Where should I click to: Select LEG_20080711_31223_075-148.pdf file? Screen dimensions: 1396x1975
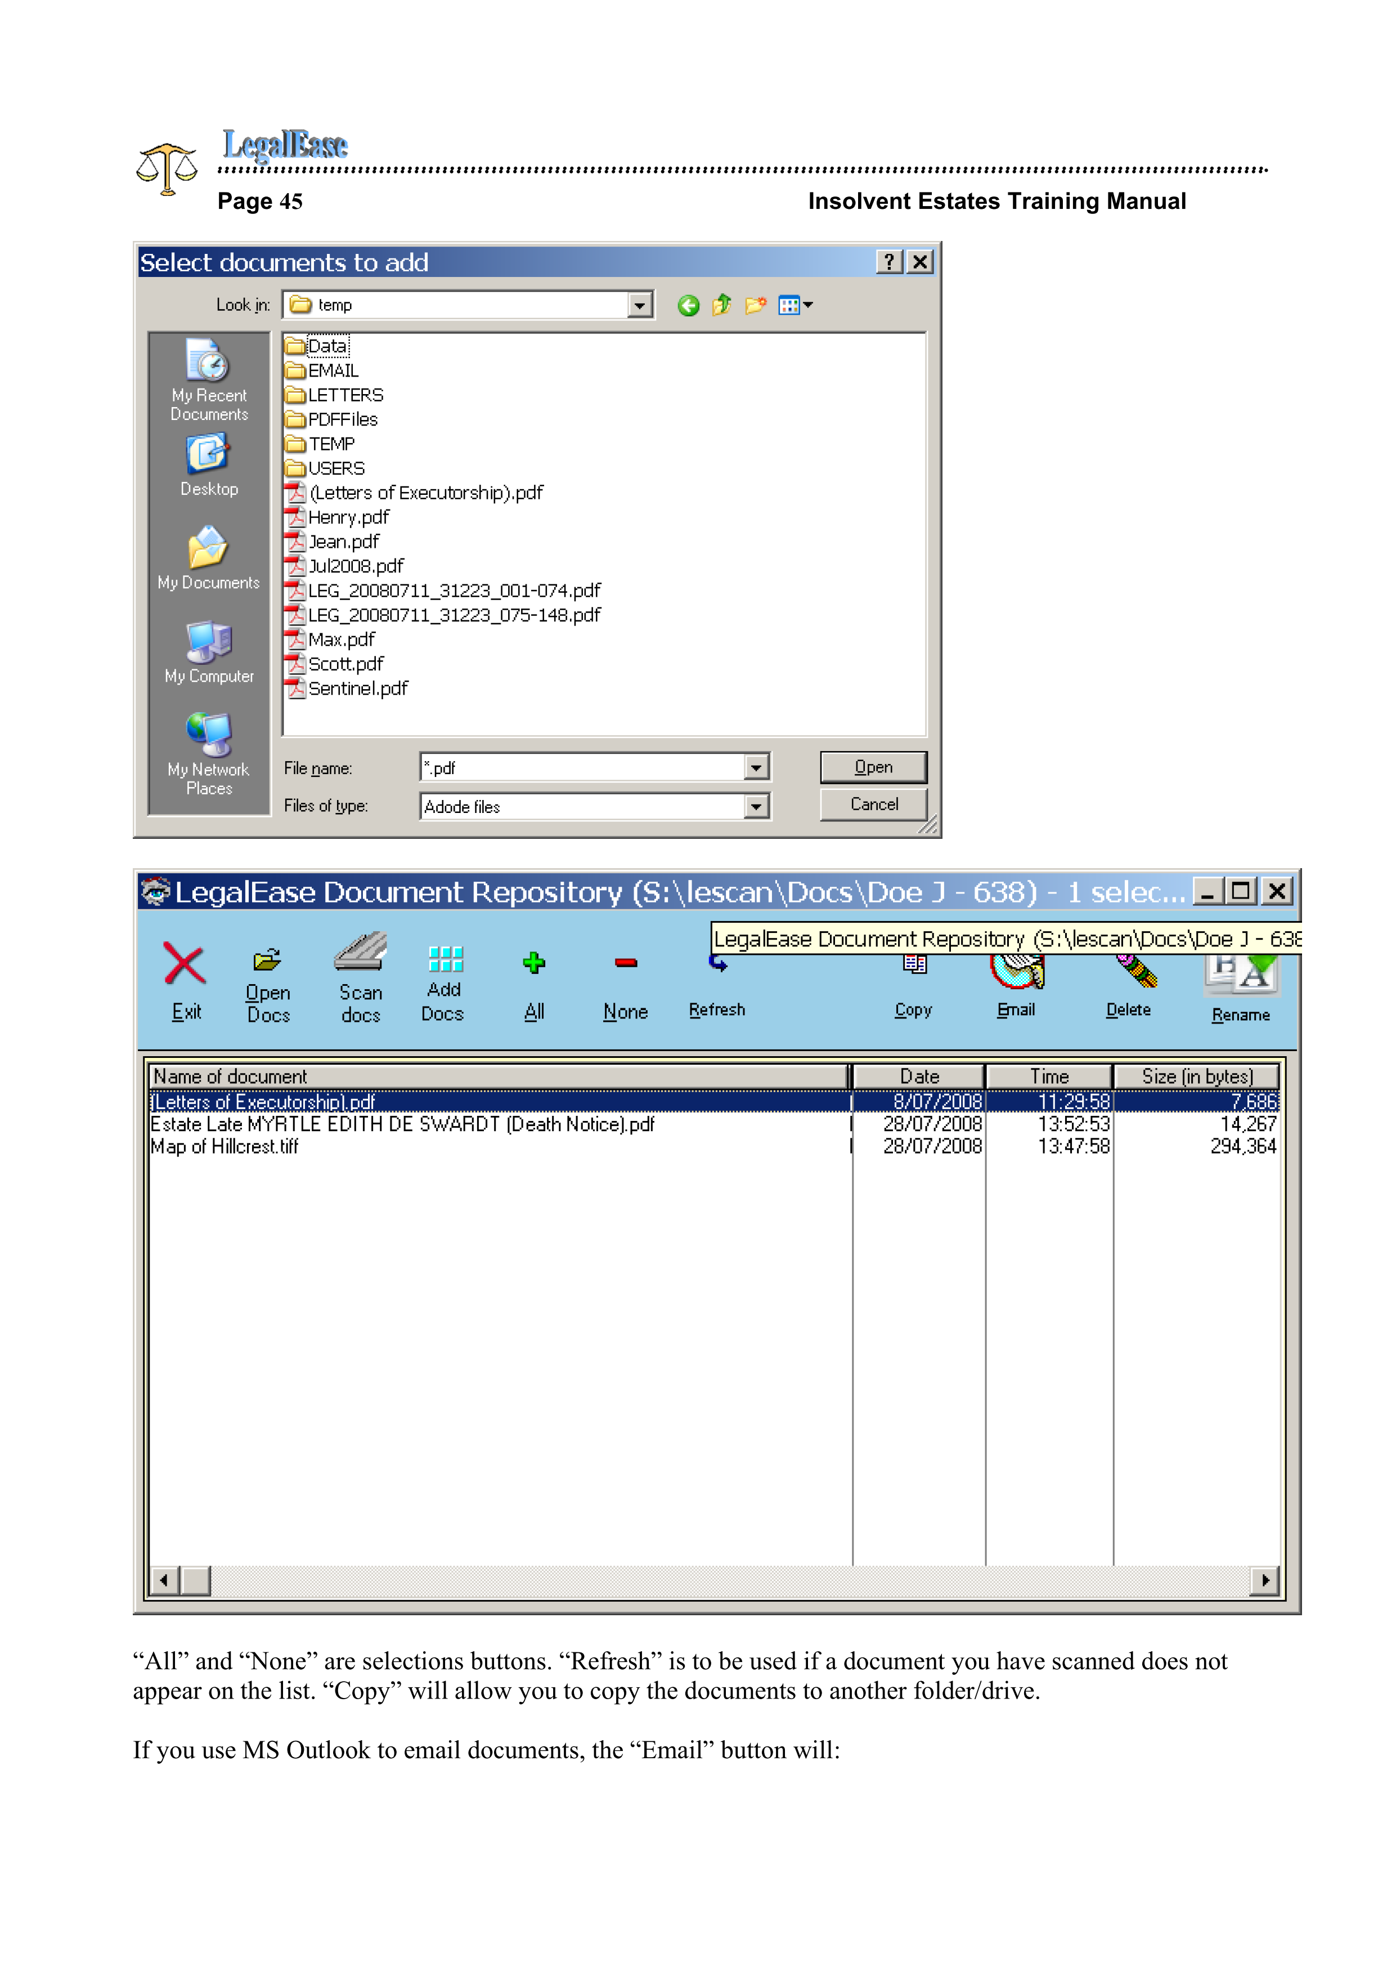tap(443, 615)
